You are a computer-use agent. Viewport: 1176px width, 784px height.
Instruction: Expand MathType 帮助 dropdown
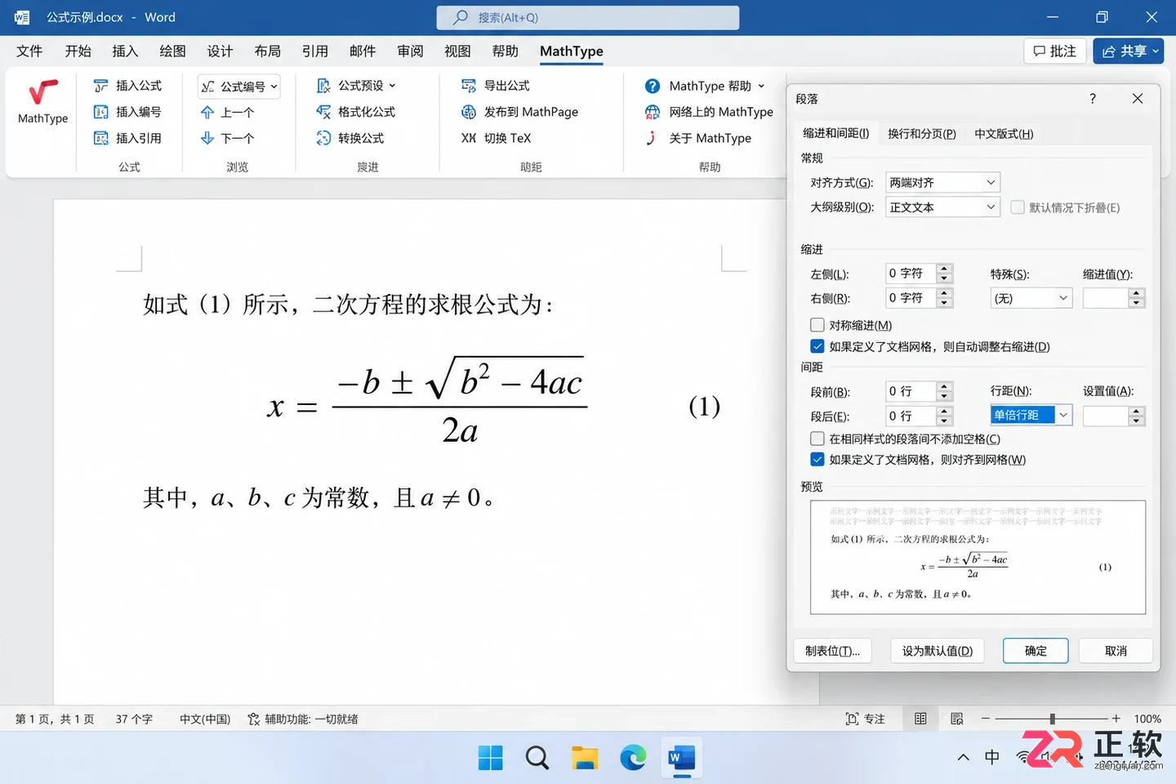[705, 86]
